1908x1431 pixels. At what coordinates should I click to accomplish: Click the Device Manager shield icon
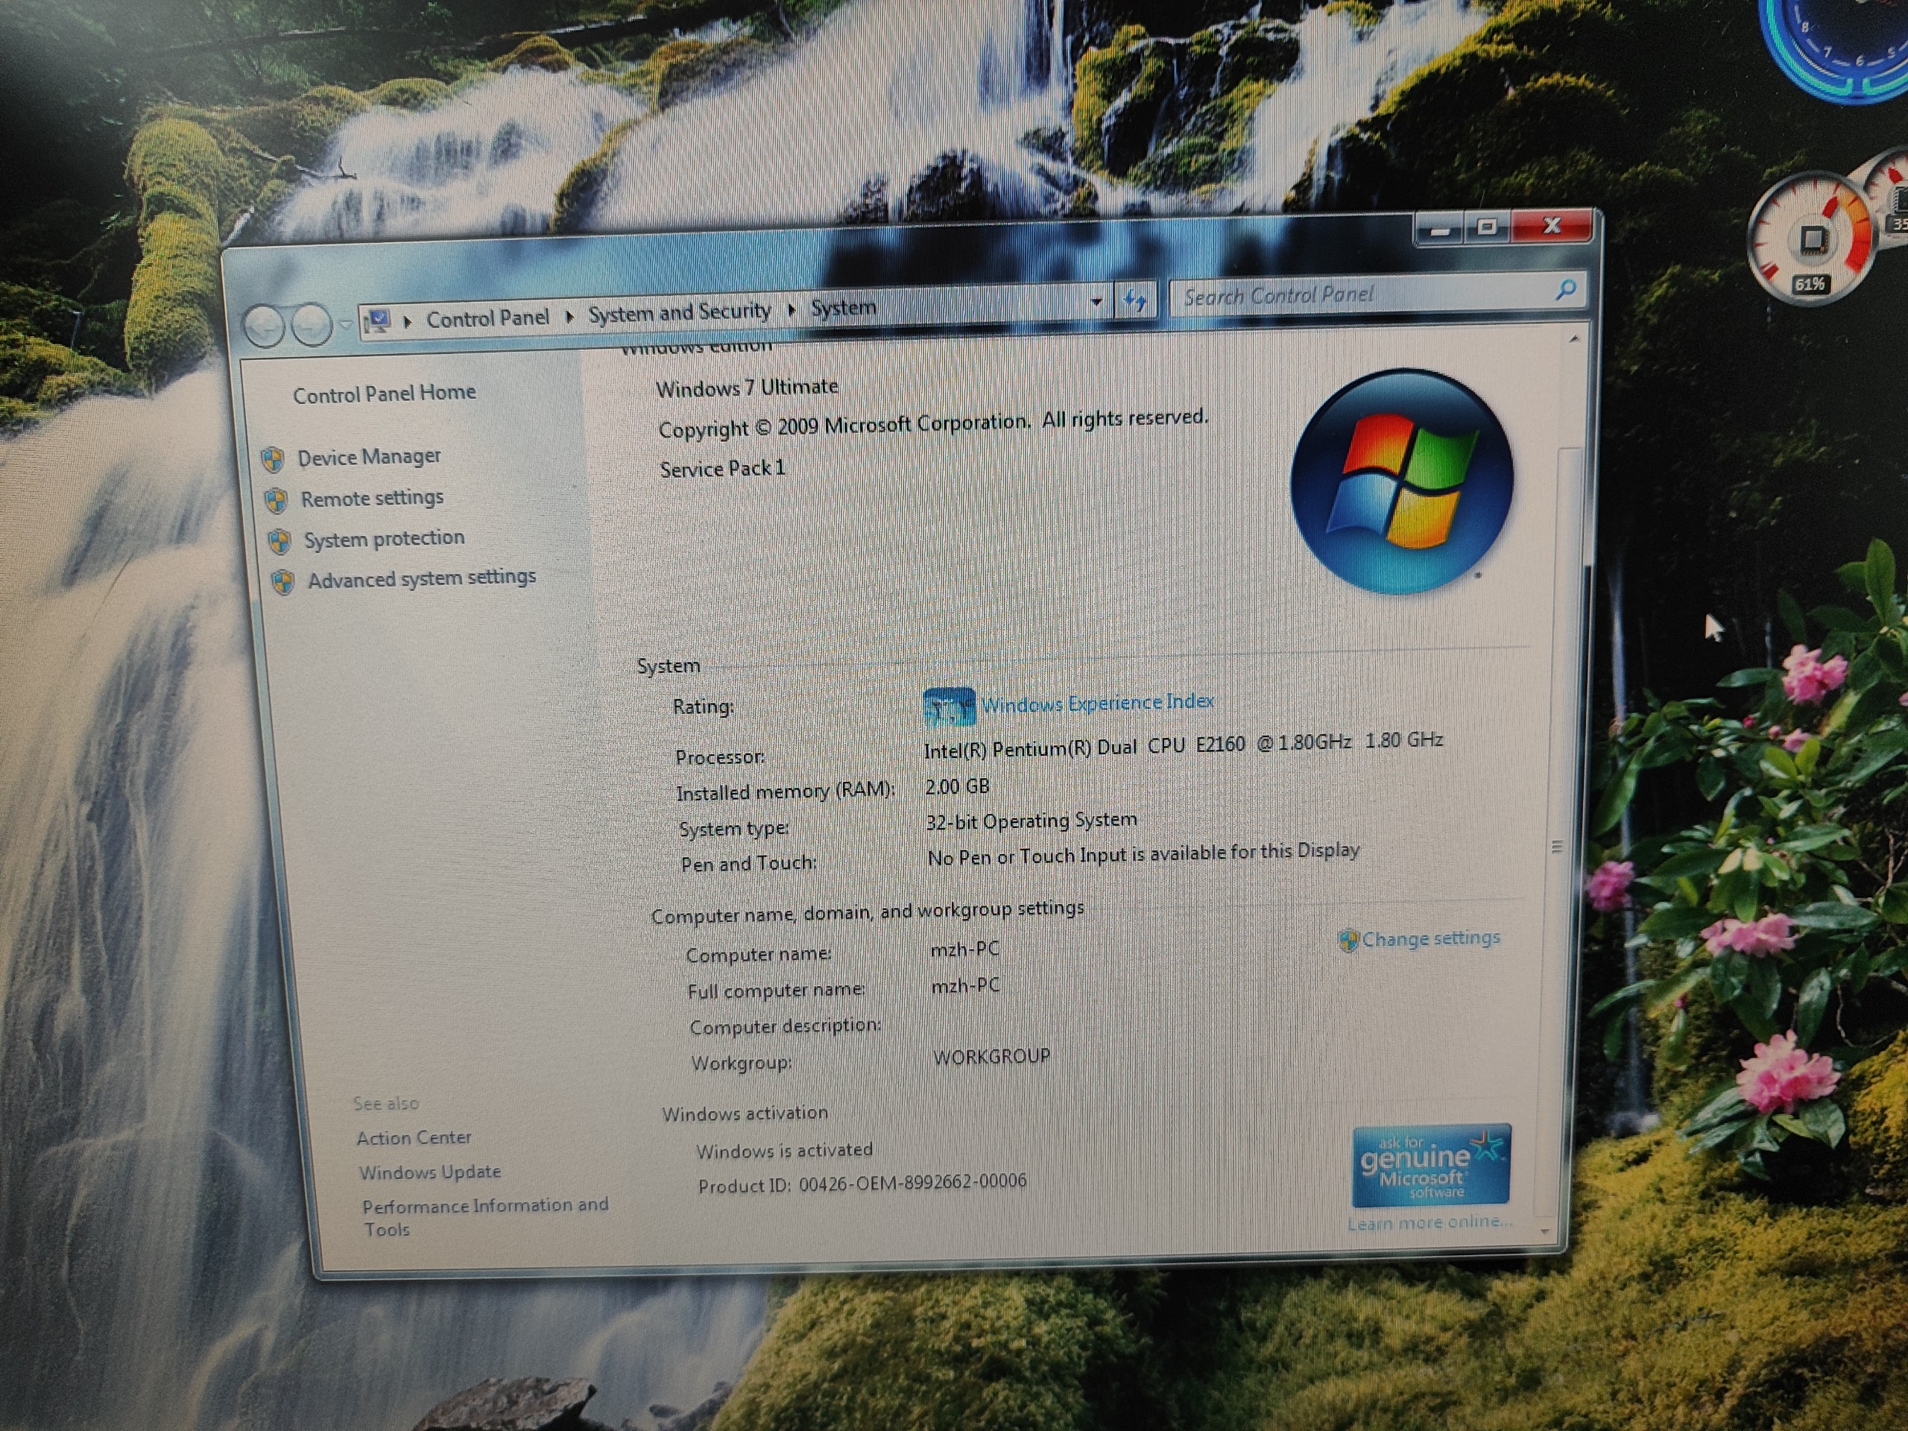pos(273,460)
